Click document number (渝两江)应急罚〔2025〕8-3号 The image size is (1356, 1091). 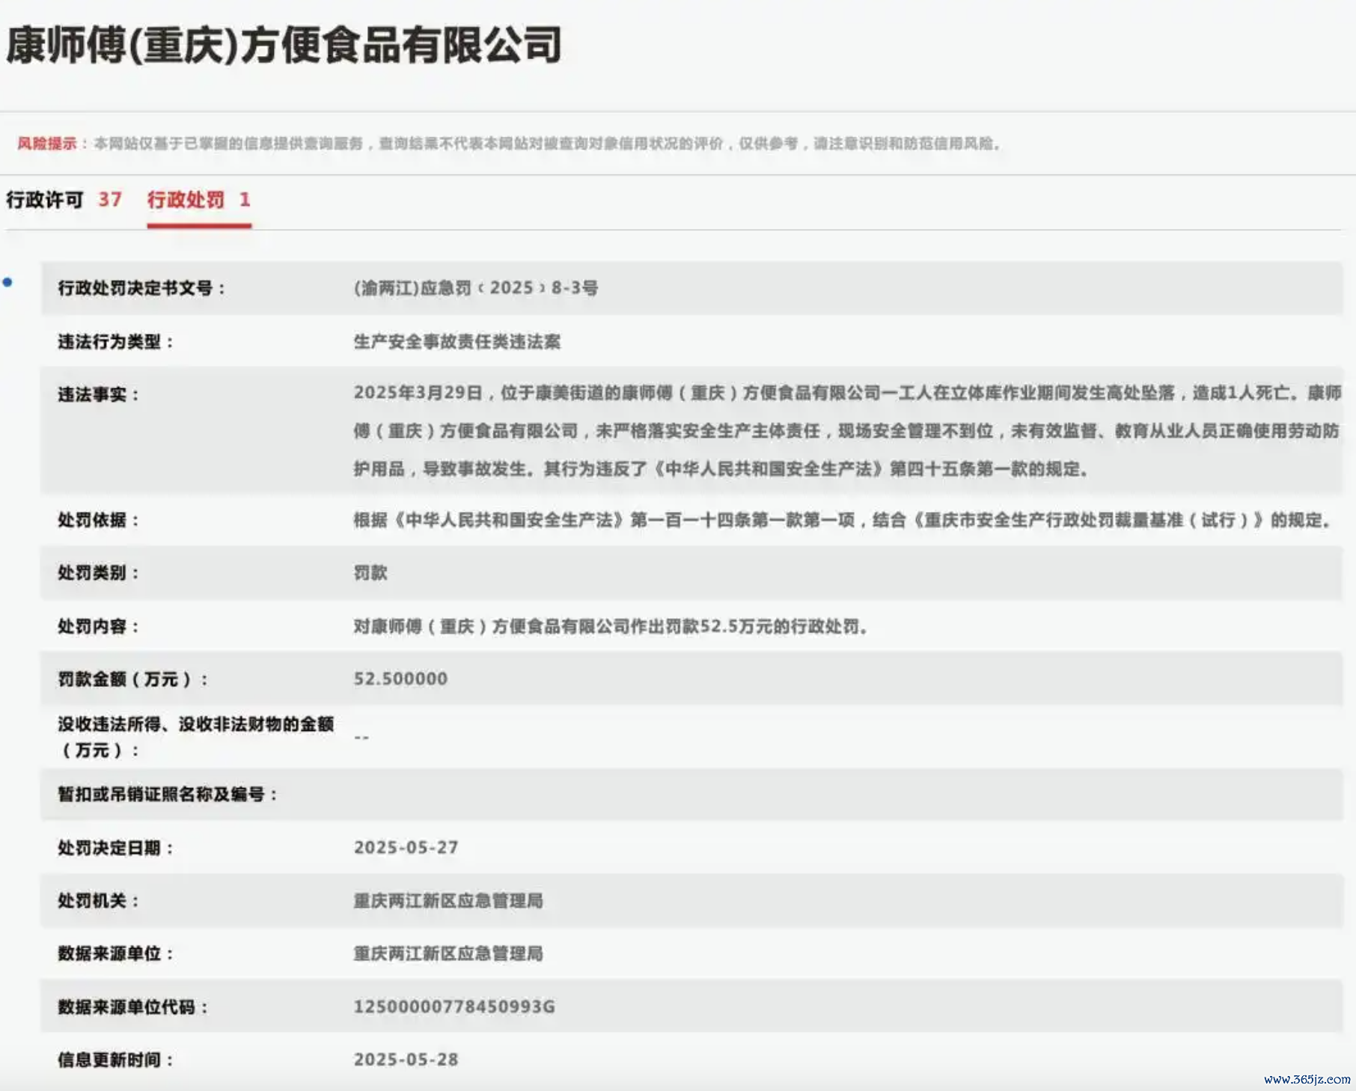click(x=476, y=288)
